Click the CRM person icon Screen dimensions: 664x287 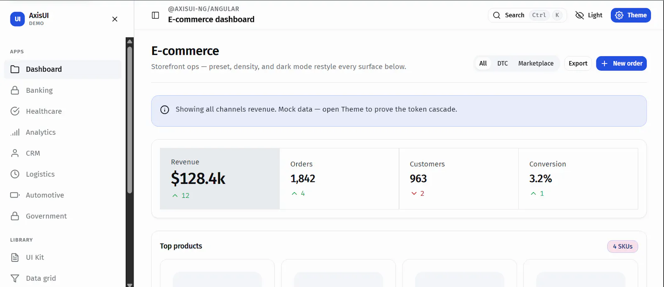coord(15,153)
